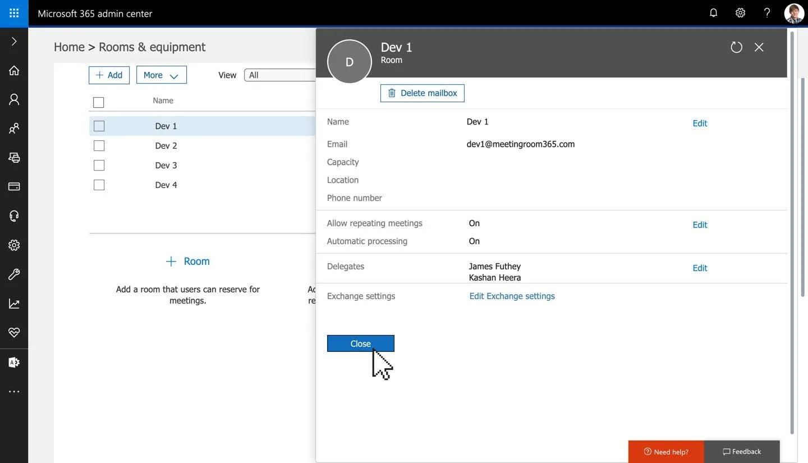Click the Microsoft 365 admin center title
Screen dimensions: 808x463
tap(95, 13)
